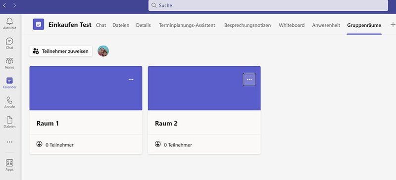
Task: Open Anrufe phone icon
Action: point(9,100)
